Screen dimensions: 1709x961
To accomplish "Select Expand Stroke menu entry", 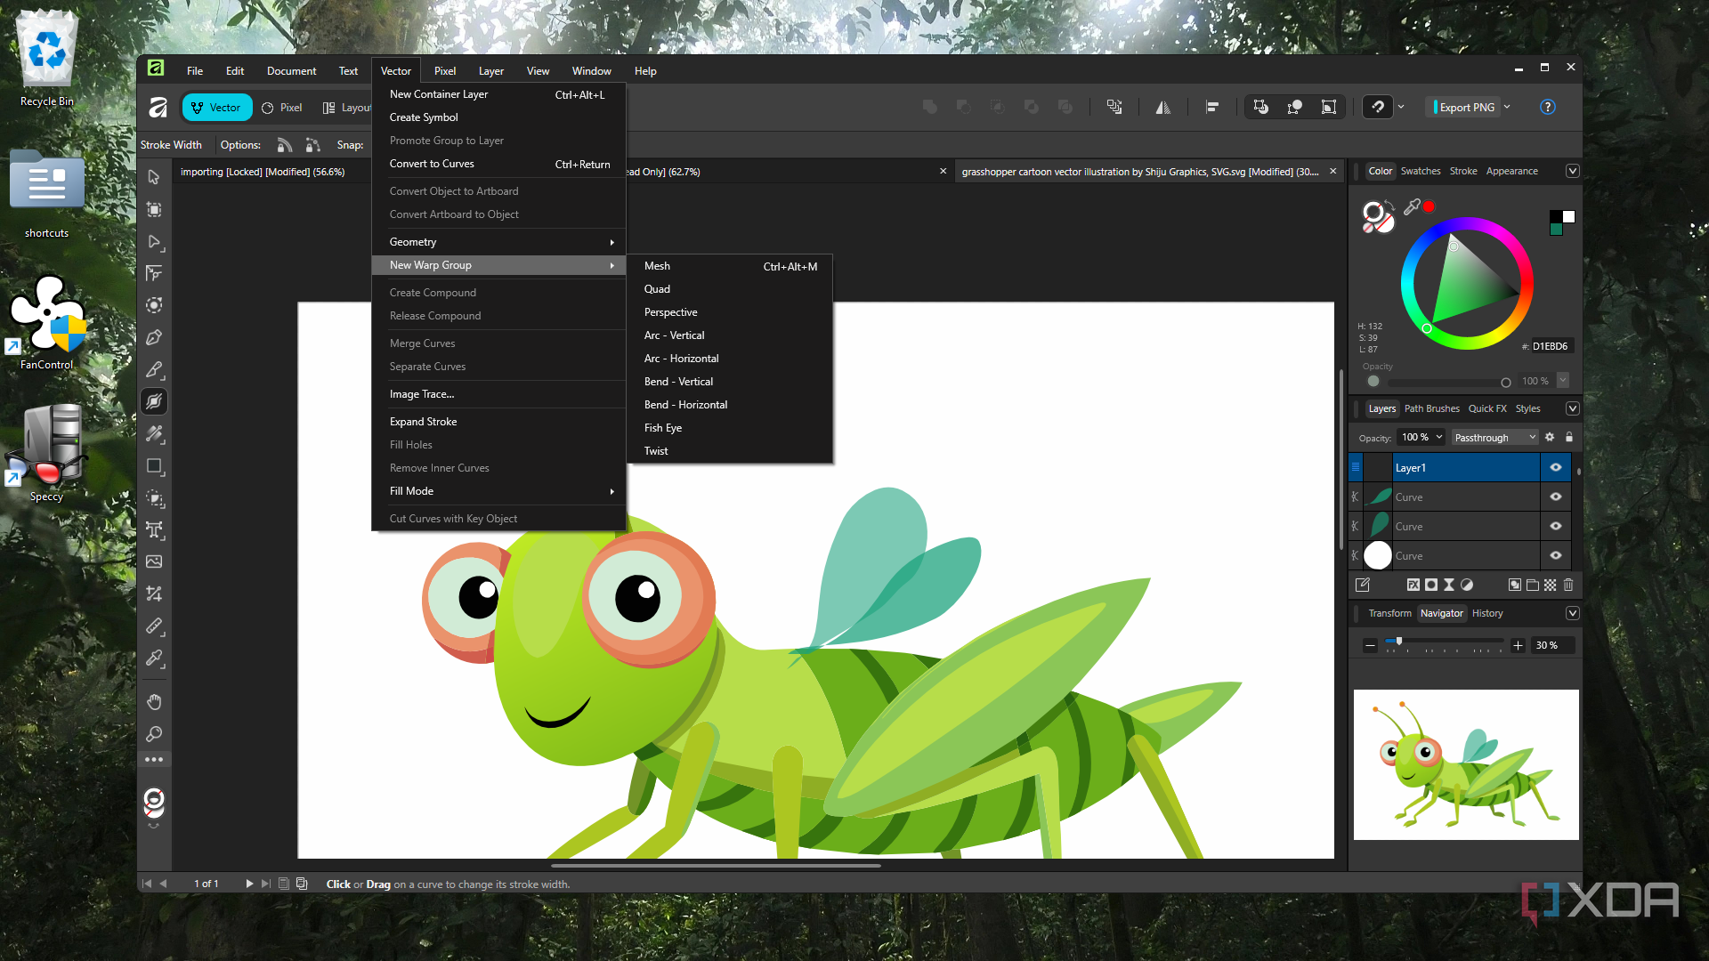I will click(499, 422).
